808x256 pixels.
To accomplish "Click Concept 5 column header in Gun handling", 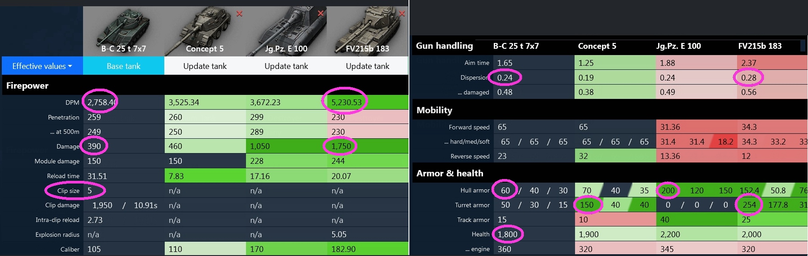I will 597,46.
